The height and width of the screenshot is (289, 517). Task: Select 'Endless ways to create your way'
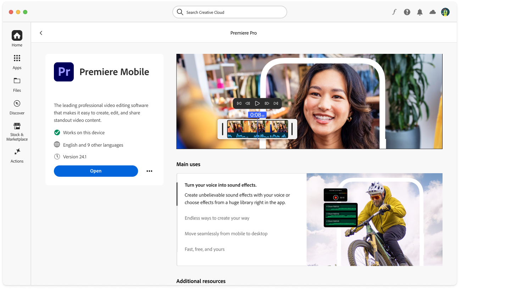217,218
